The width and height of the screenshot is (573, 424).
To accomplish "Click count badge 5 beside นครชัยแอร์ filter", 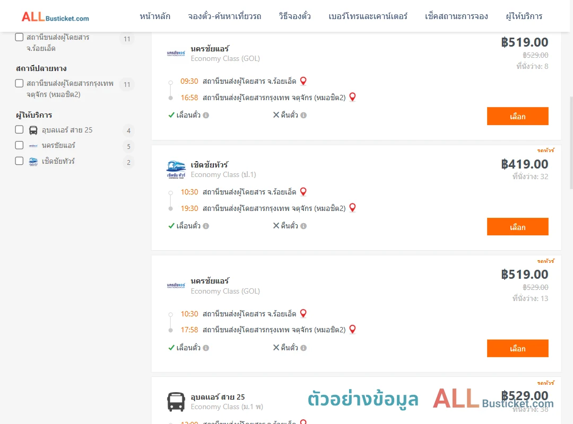I will tap(128, 146).
